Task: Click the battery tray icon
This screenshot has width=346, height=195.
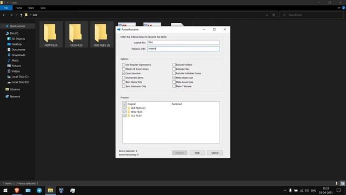Action: pos(296,190)
